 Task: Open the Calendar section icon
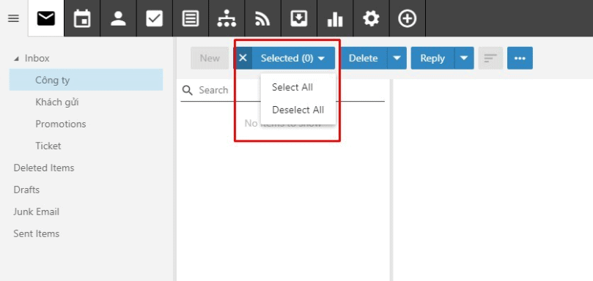tap(82, 18)
